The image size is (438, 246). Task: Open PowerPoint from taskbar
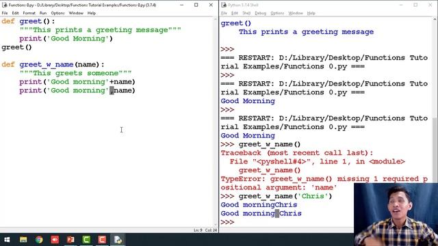(70, 240)
